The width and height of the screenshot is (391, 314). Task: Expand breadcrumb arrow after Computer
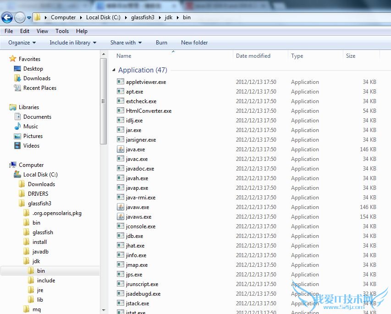(x=81, y=17)
